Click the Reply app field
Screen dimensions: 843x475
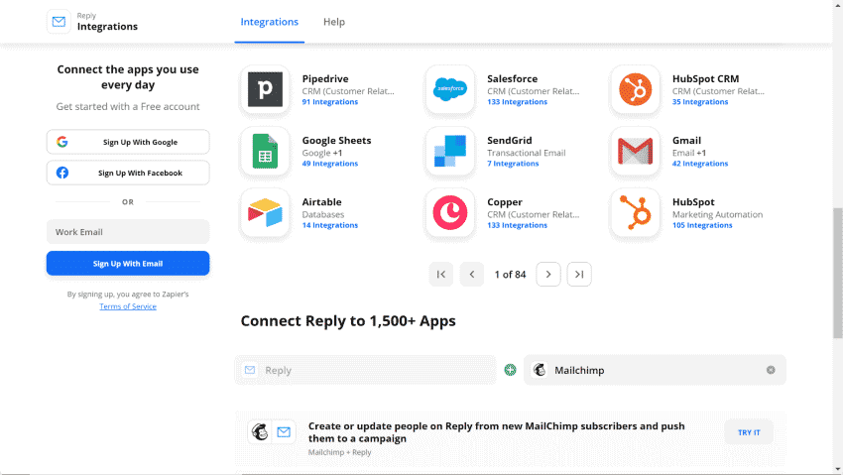(365, 370)
